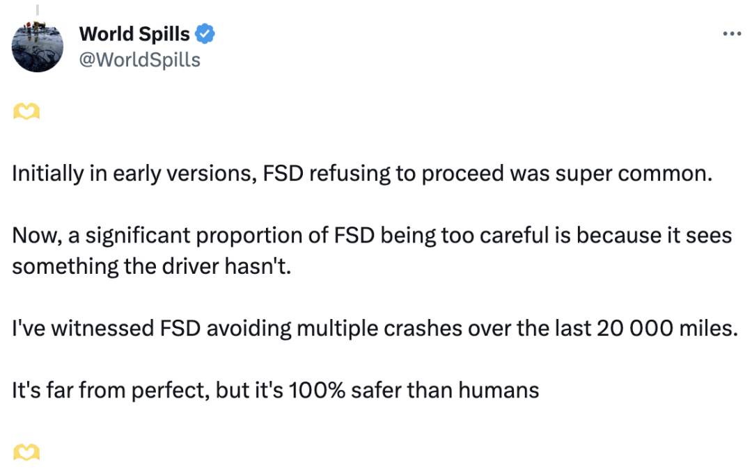
Task: Open the three-dot more options menu
Action: click(732, 33)
